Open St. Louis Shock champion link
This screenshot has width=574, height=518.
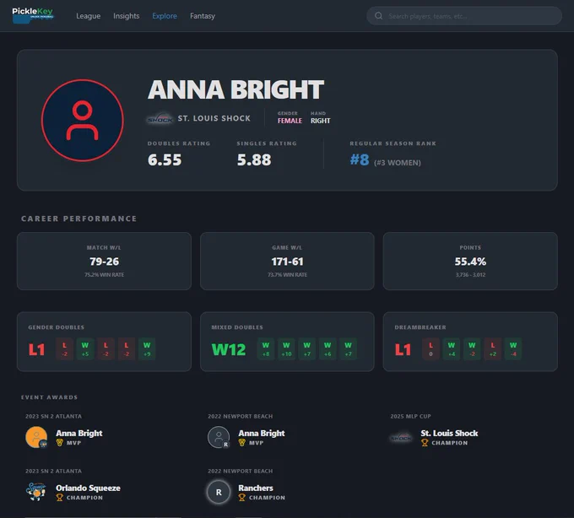click(x=449, y=433)
